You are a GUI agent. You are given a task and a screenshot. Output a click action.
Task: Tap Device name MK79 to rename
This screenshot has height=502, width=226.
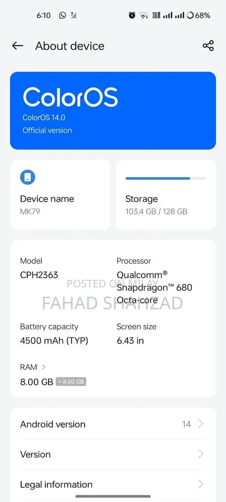coord(47,204)
